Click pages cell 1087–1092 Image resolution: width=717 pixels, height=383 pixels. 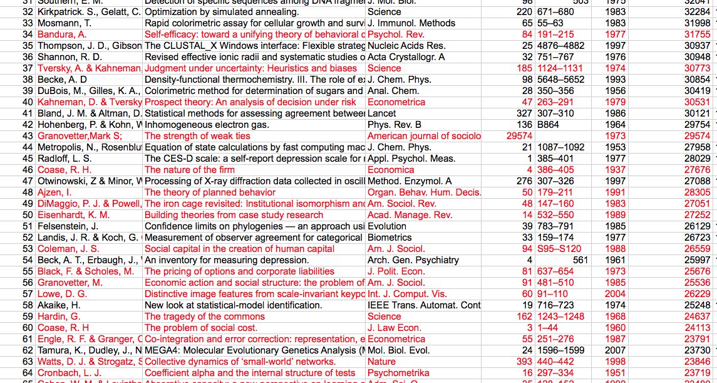point(563,147)
